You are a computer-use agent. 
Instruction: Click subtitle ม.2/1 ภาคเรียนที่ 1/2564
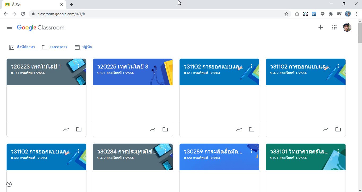pyautogui.click(x=115, y=73)
